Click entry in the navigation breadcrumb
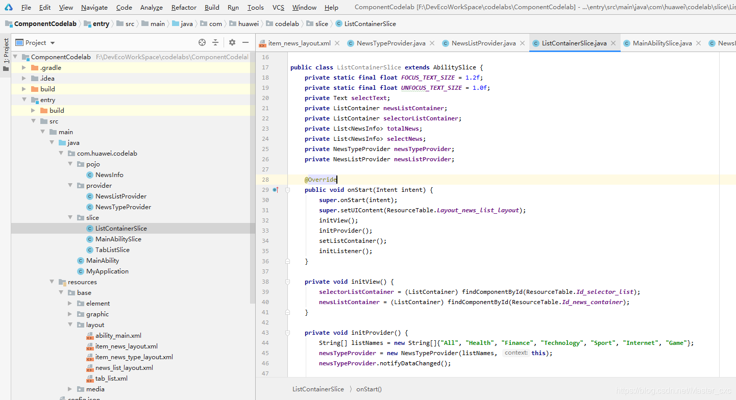 (x=101, y=24)
